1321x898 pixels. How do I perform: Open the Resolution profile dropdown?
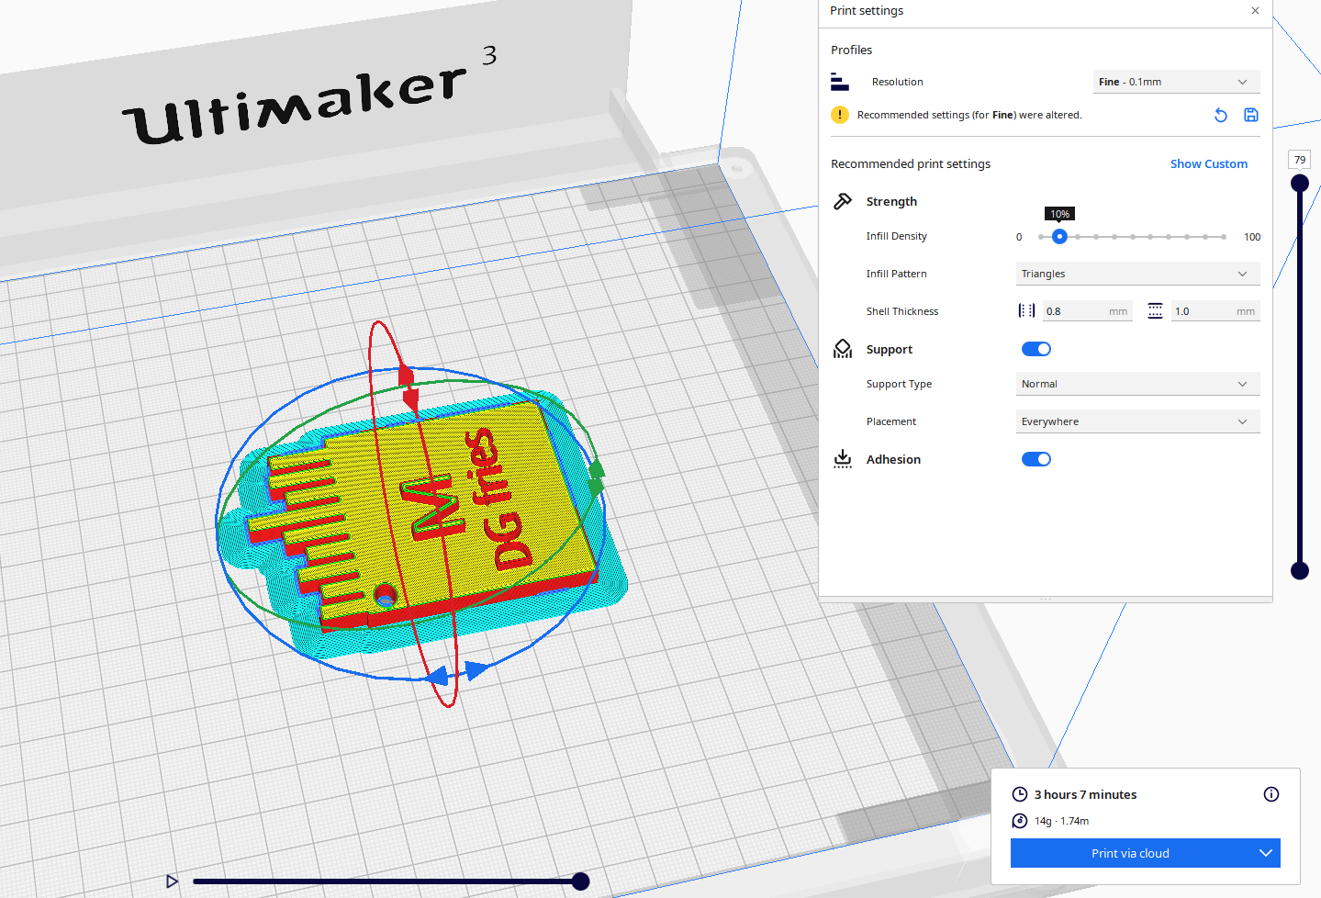coord(1176,82)
